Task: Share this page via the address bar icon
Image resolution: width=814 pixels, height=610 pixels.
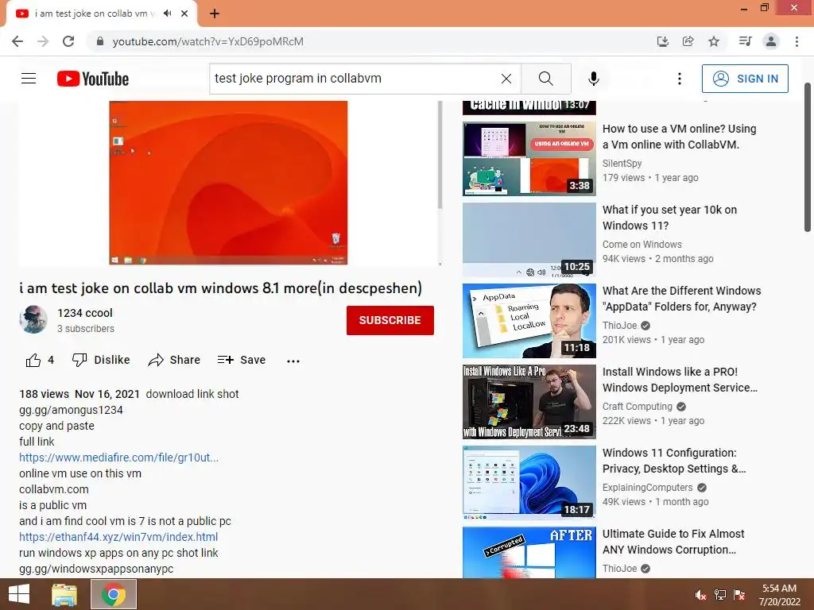Action: (x=688, y=41)
